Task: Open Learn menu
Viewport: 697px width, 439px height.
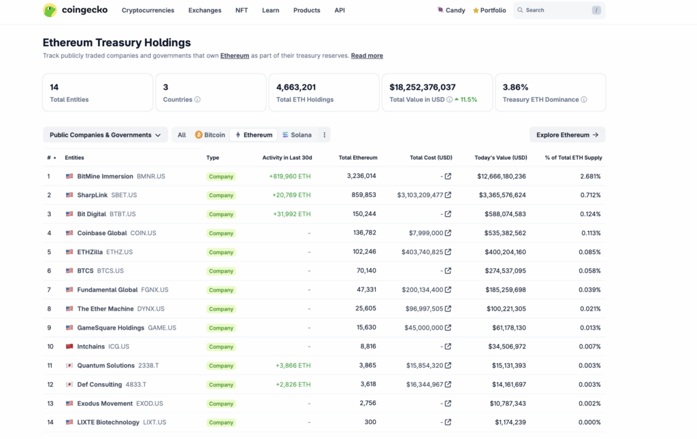Action: 271,10
